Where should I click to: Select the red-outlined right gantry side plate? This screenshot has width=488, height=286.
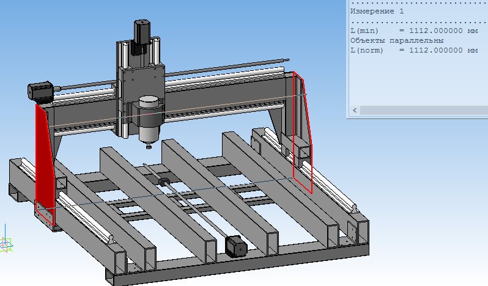pyautogui.click(x=302, y=132)
